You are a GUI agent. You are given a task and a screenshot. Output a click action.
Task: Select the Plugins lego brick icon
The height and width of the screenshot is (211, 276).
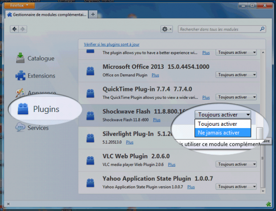pyautogui.click(x=23, y=109)
